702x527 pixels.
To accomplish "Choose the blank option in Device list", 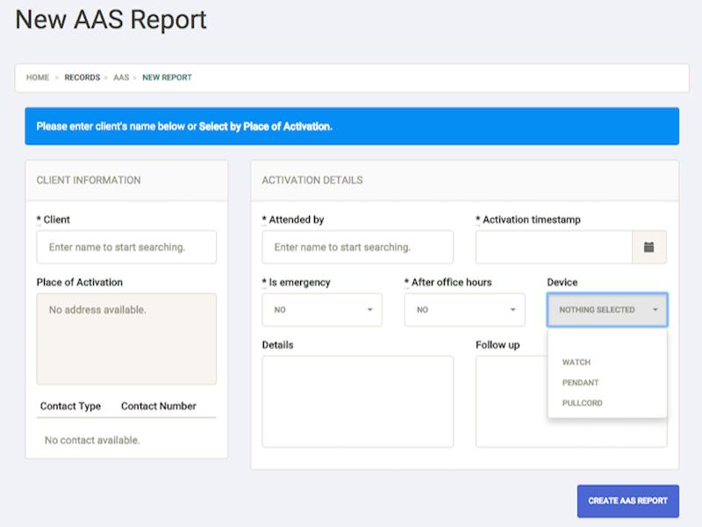I will [607, 342].
